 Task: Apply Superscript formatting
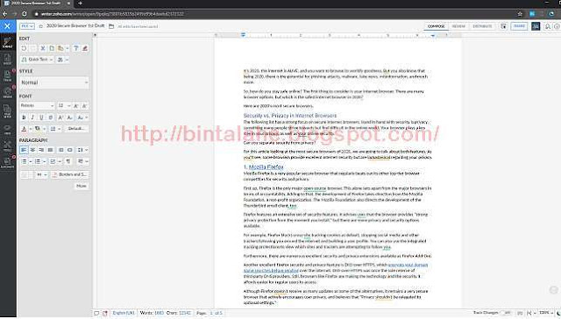tap(60, 117)
